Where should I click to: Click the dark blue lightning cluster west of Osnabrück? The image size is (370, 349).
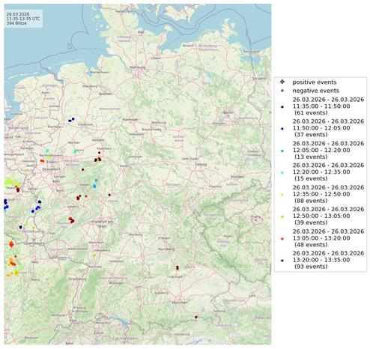71,120
